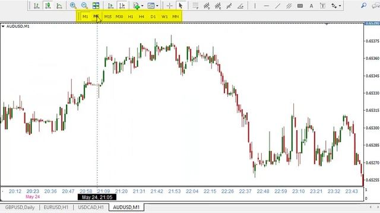
Task: Select the trend-by-angle triangle tool
Action: coord(240,5)
